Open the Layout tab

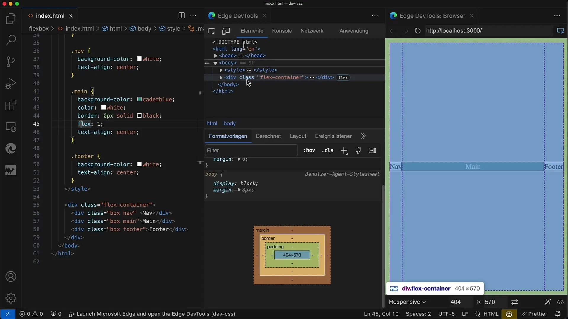[x=298, y=136]
